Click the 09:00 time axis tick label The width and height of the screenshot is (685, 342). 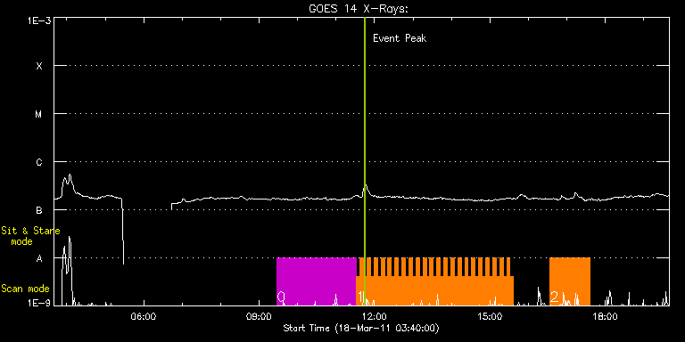pos(259,316)
